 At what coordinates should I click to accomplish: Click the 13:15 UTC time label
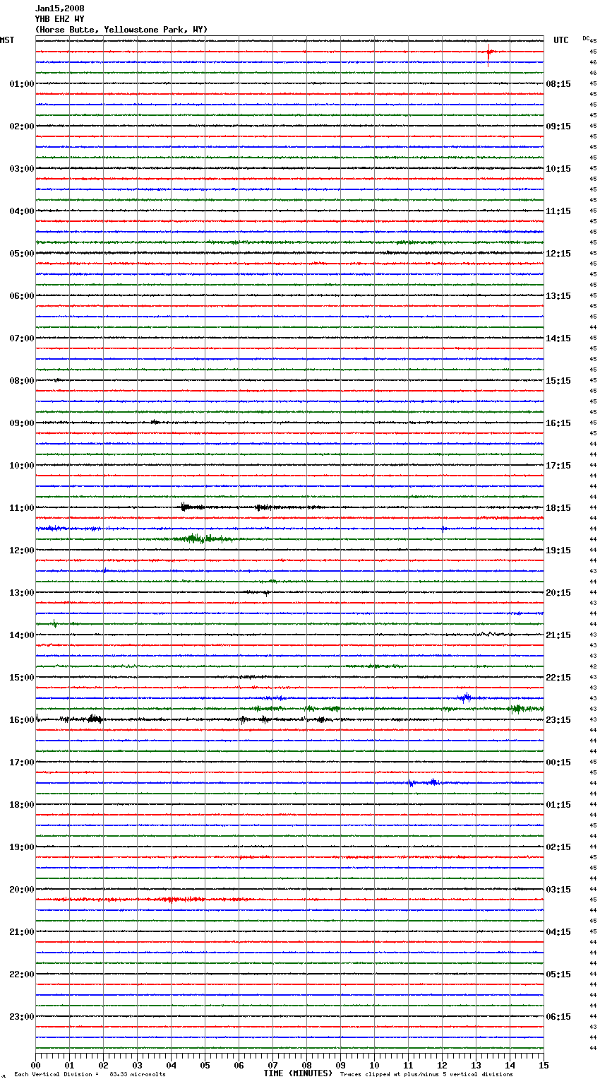point(558,296)
